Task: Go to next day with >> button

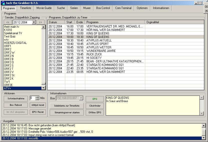Action: point(40,22)
